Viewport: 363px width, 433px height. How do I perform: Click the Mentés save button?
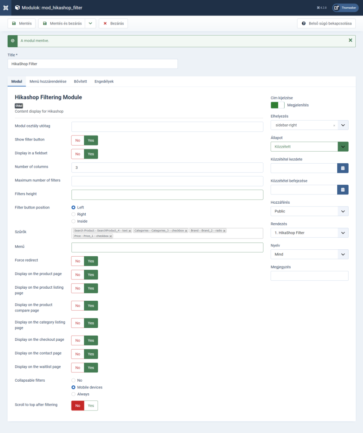point(22,24)
